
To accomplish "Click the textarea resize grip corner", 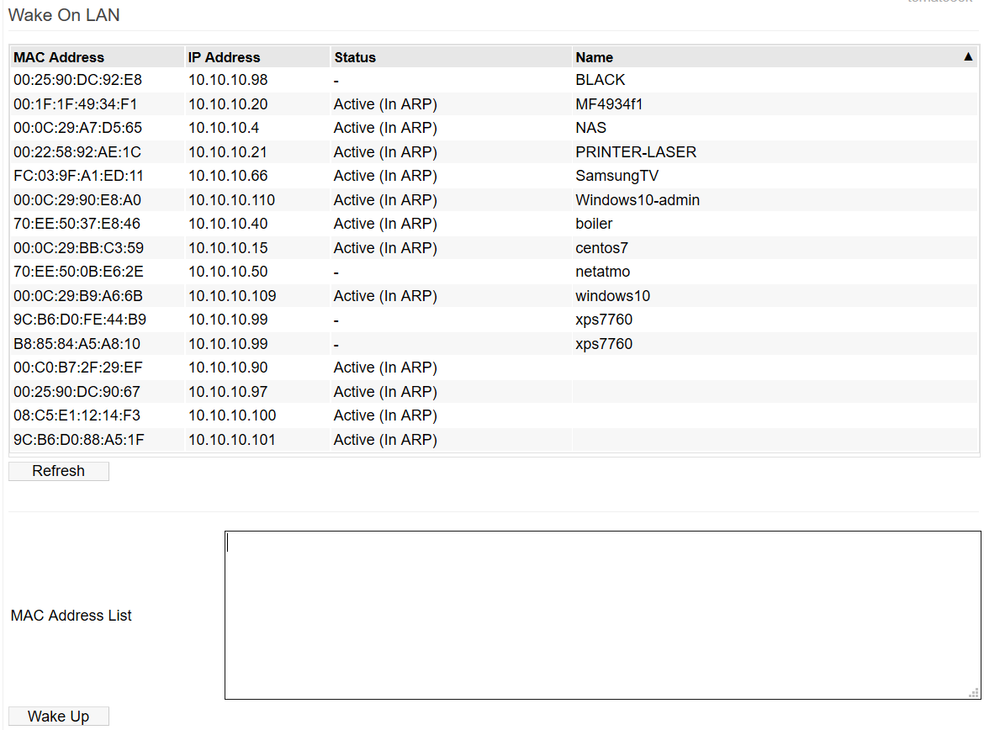I will pyautogui.click(x=974, y=692).
